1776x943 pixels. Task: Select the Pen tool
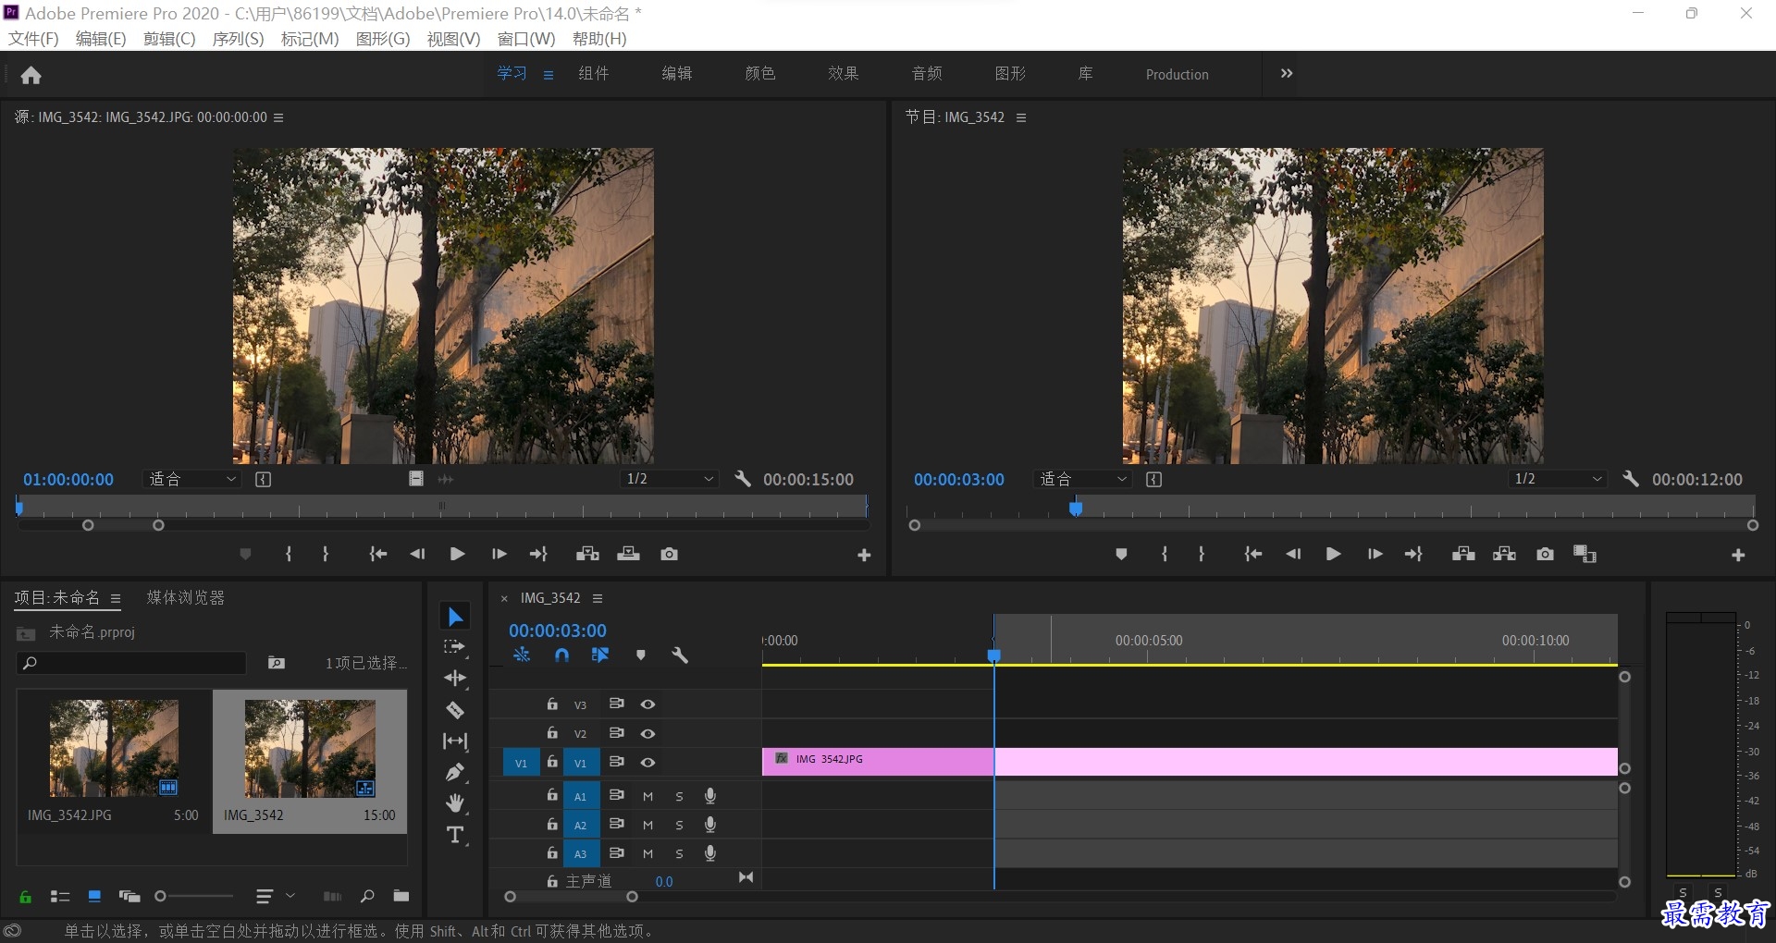point(455,772)
